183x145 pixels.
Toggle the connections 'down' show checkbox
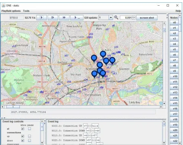[x=23, y=140]
